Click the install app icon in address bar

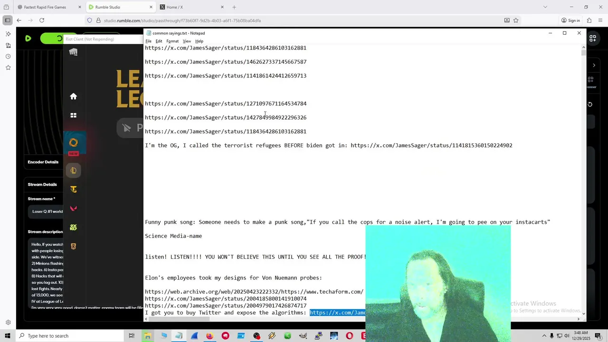click(507, 20)
